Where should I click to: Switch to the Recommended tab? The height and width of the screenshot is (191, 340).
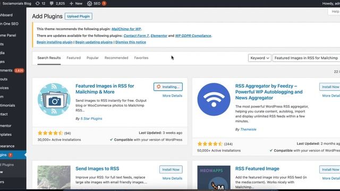(x=116, y=58)
